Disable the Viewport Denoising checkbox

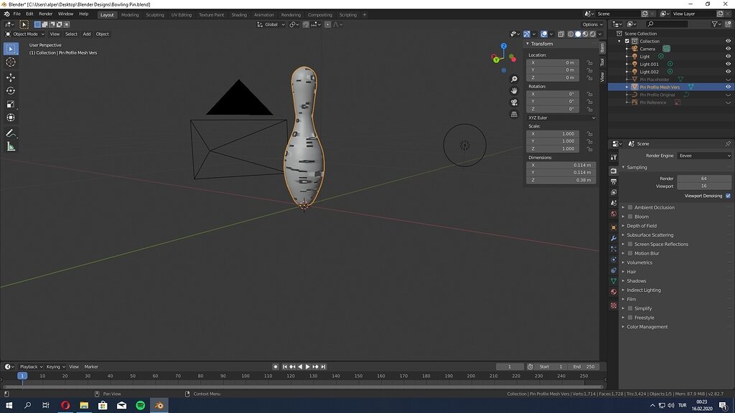(728, 195)
